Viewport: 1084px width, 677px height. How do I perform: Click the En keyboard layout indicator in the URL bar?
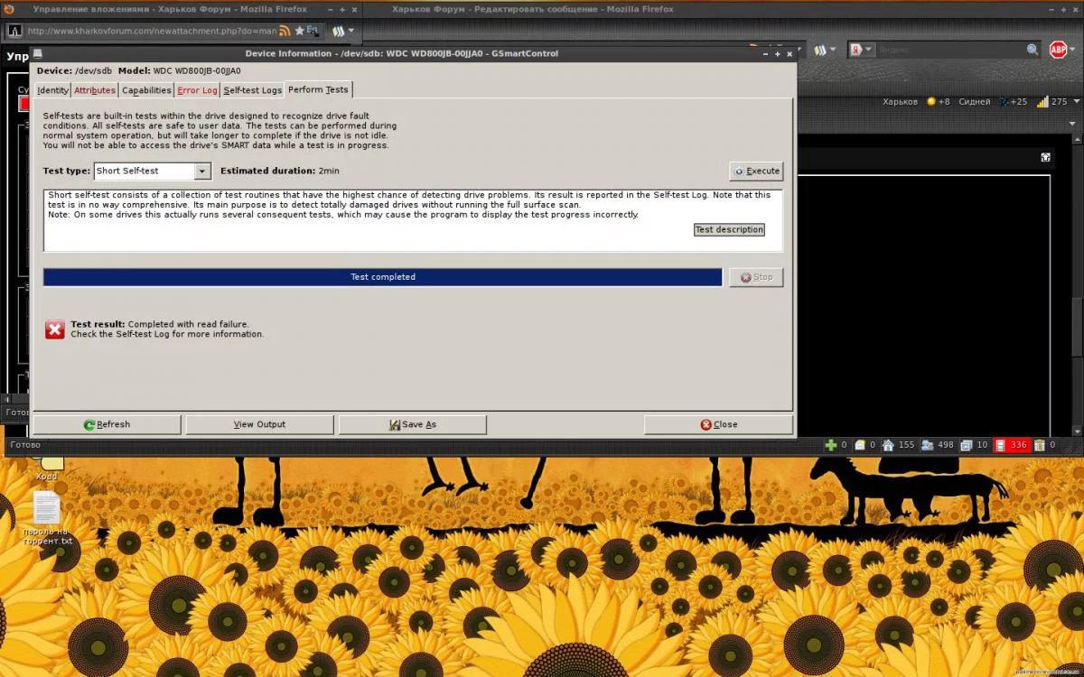[313, 30]
